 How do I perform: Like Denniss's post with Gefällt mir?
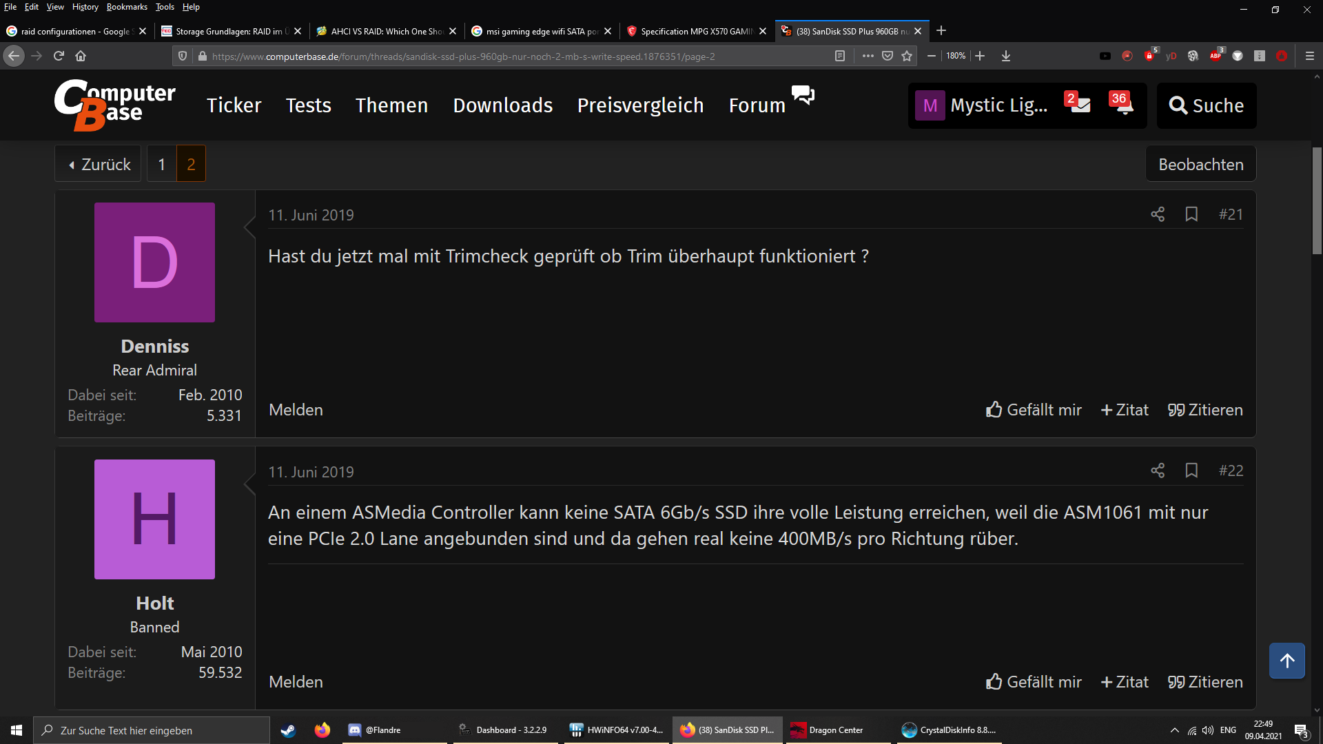tap(1034, 410)
